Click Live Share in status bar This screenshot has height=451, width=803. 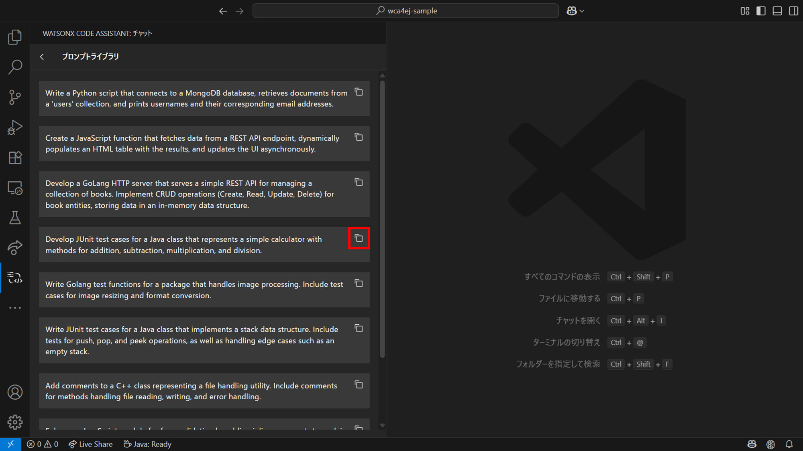coord(91,444)
